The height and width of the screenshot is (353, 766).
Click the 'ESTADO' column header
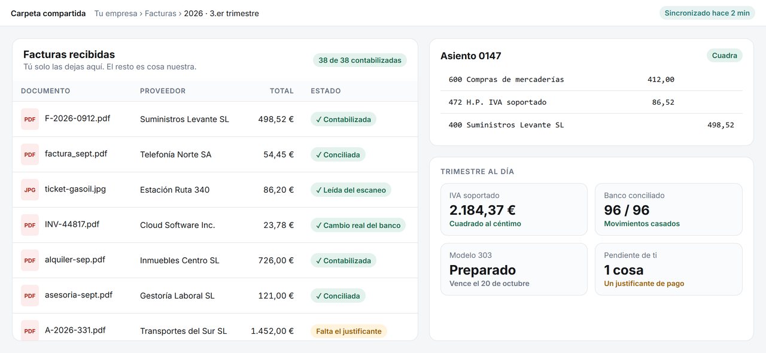[326, 91]
